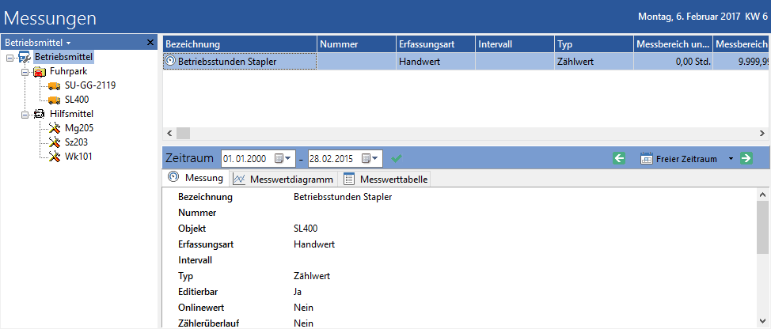This screenshot has width=771, height=329.
Task: Sort by the Messbereich un... column header
Action: [x=674, y=44]
